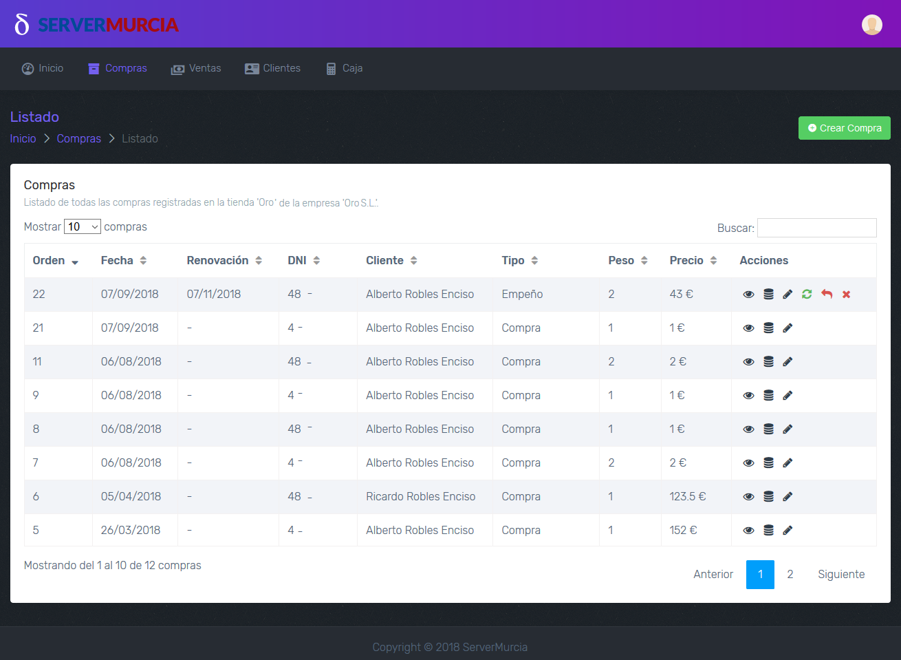The width and height of the screenshot is (901, 660).
Task: Go to the Siguiente page
Action: 840,575
